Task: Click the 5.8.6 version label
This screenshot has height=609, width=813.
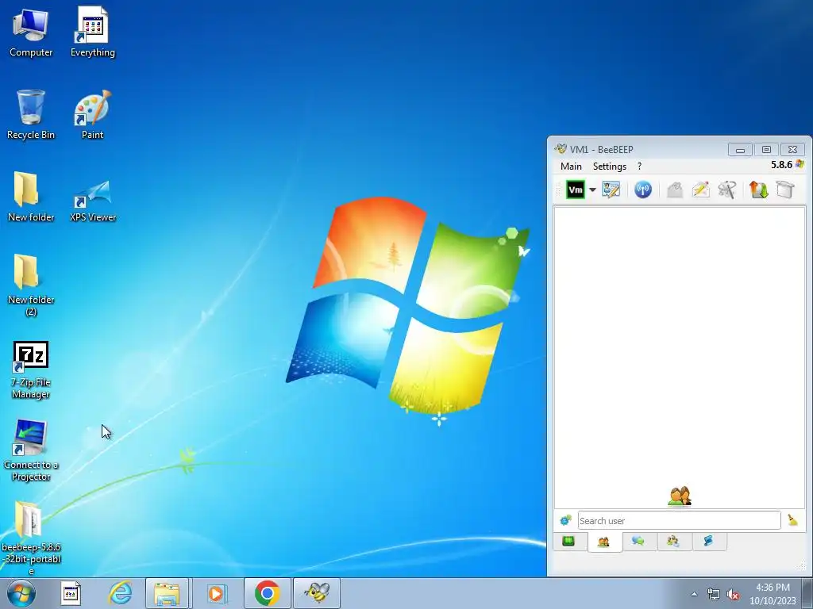Action: [781, 165]
